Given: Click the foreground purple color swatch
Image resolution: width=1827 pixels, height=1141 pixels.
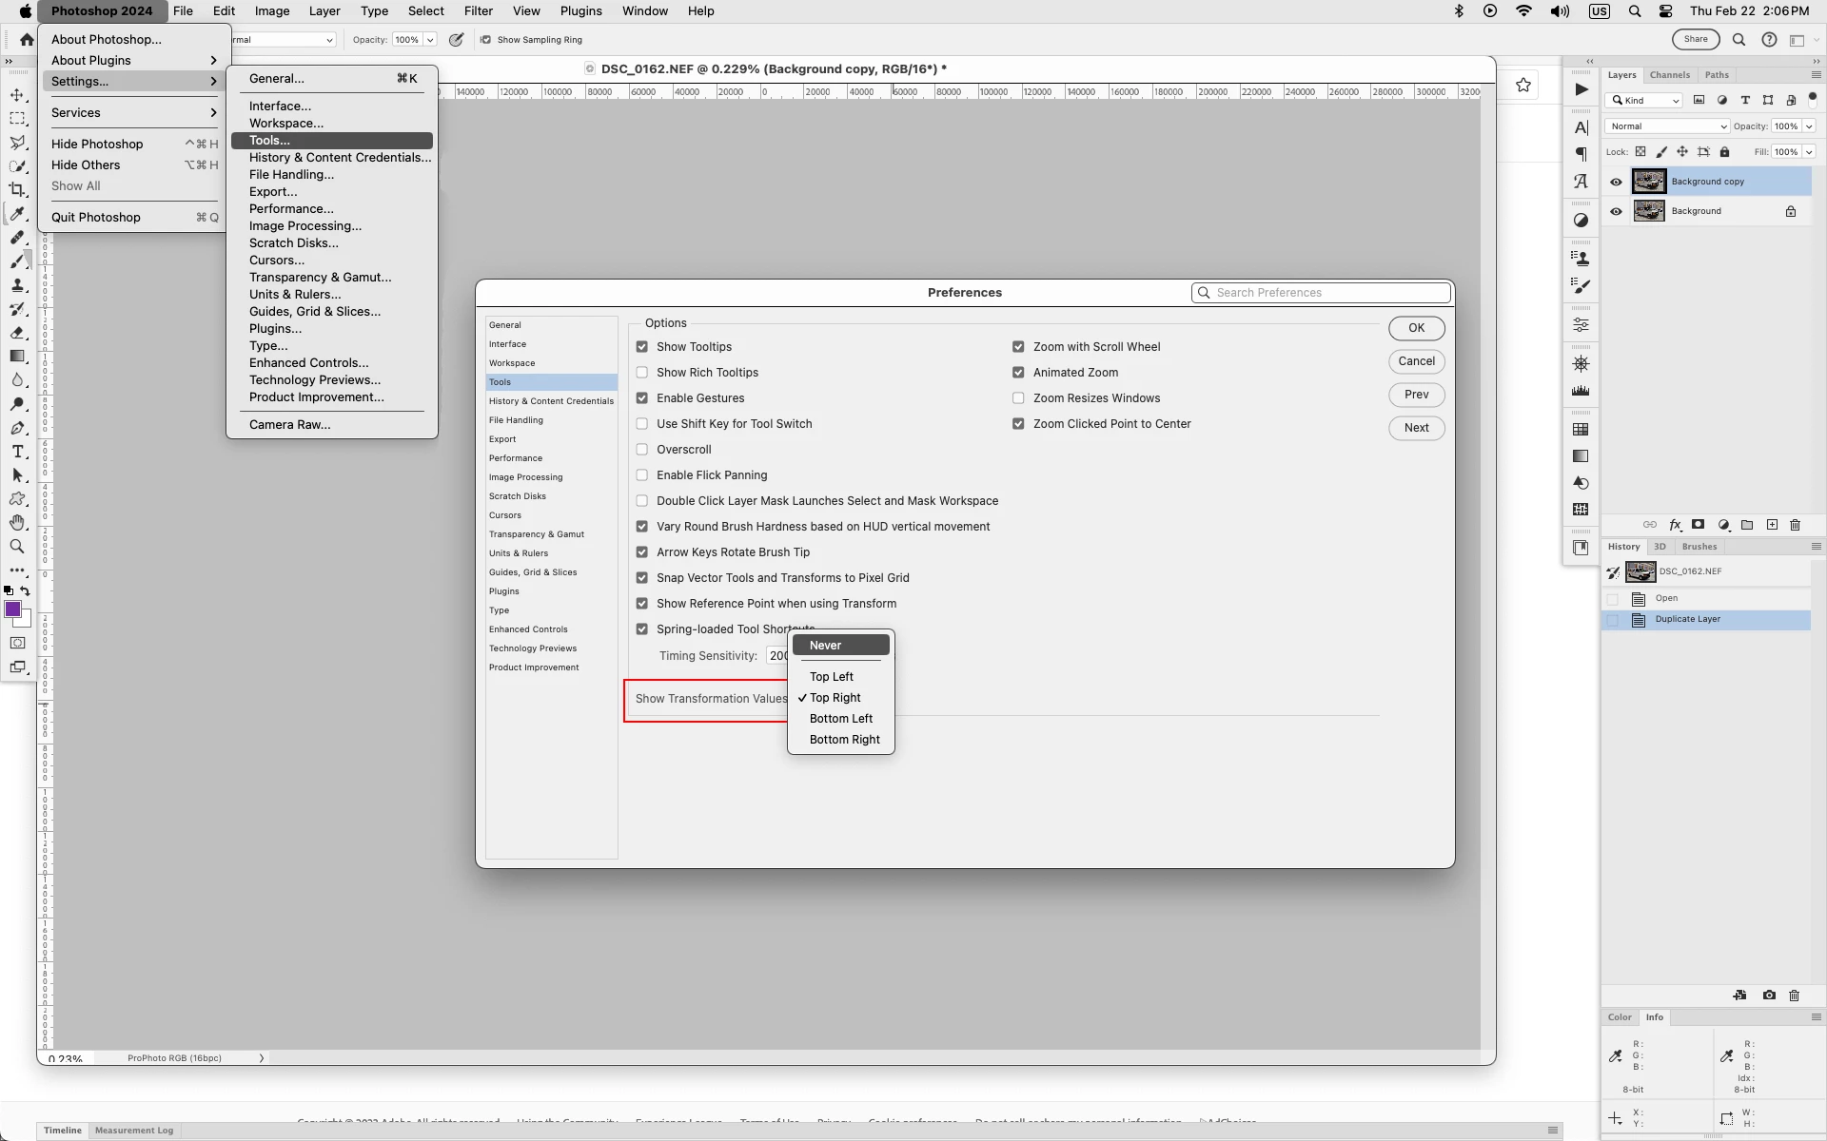Looking at the screenshot, I should [x=12, y=610].
